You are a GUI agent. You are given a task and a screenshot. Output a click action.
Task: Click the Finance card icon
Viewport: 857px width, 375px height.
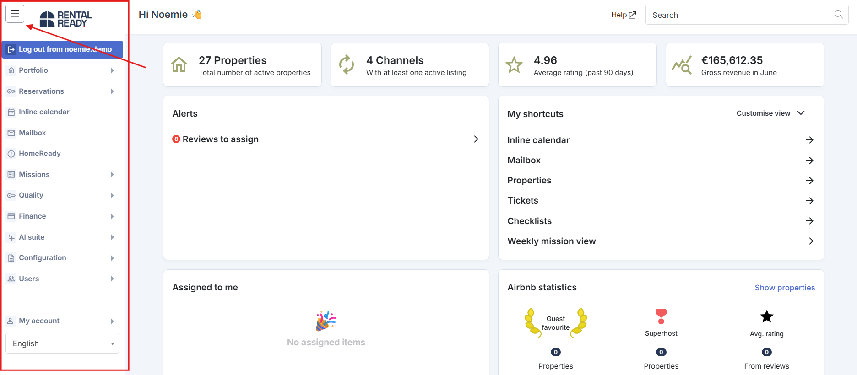tap(11, 216)
